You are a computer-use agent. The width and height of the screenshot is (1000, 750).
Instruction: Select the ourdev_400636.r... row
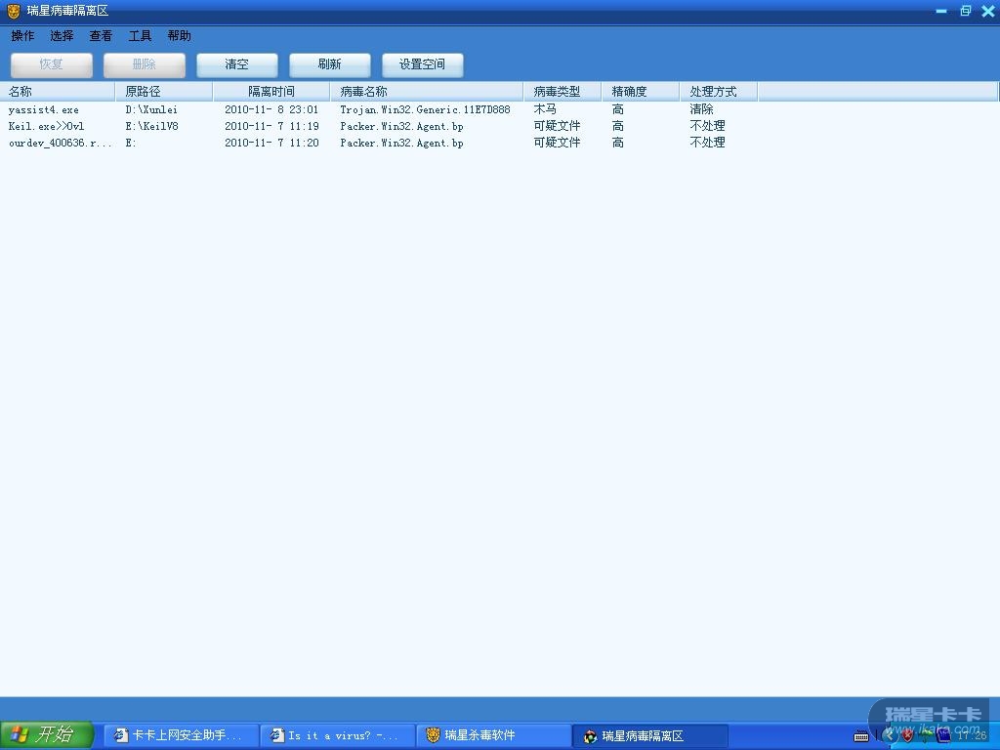[379, 143]
